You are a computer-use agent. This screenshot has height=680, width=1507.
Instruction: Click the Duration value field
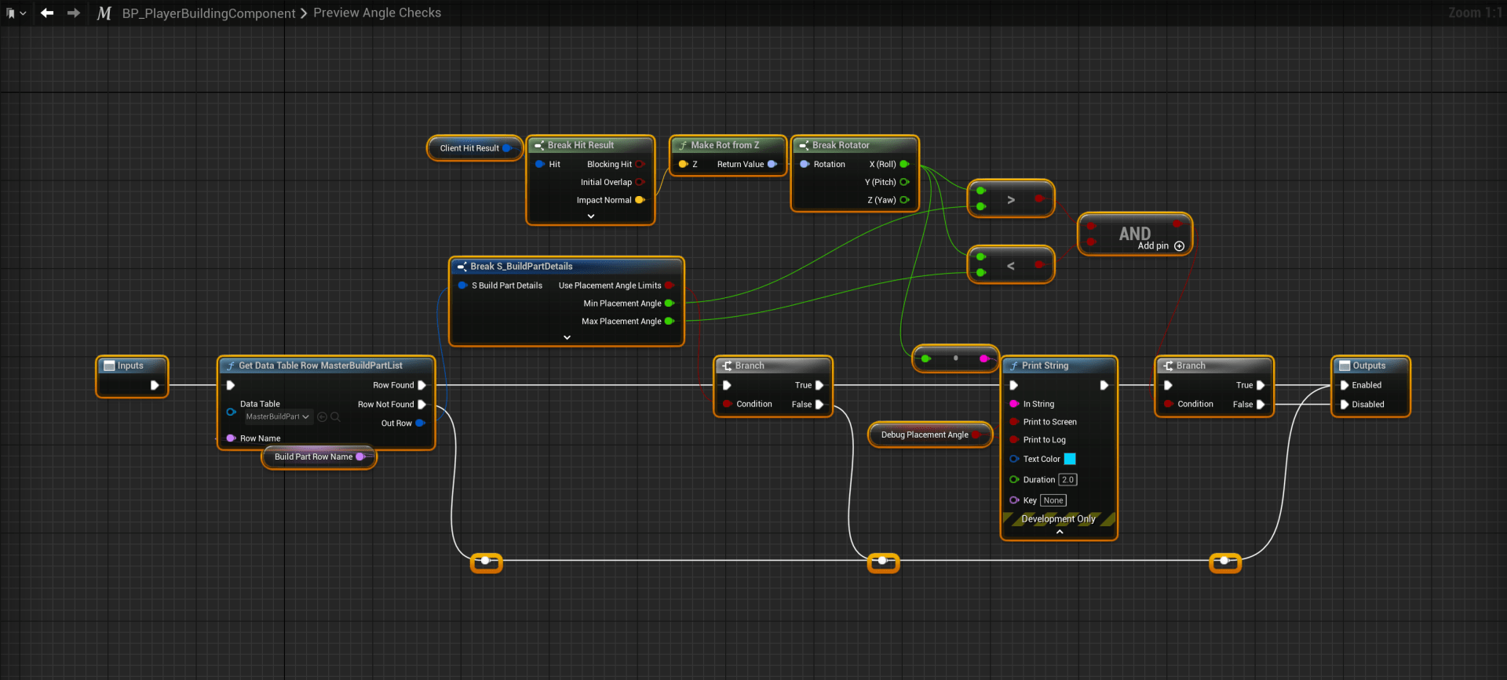tap(1067, 480)
